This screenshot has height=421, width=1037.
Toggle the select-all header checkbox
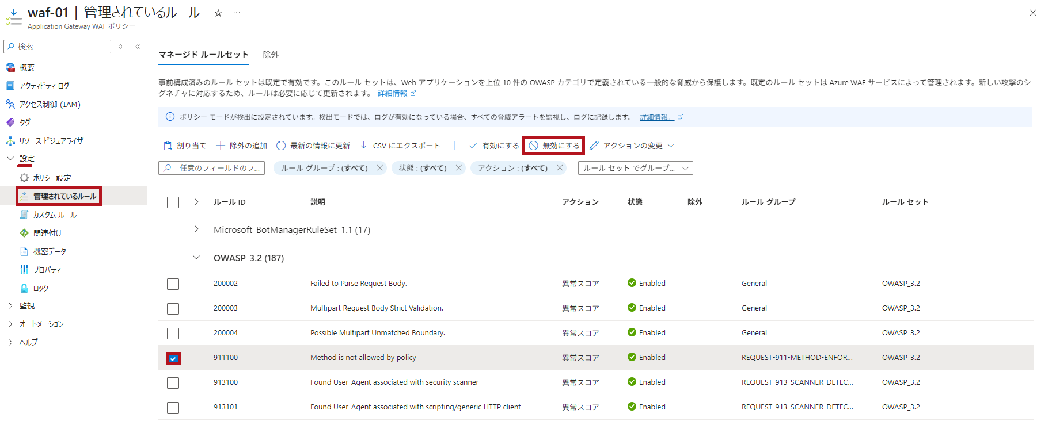tap(173, 202)
